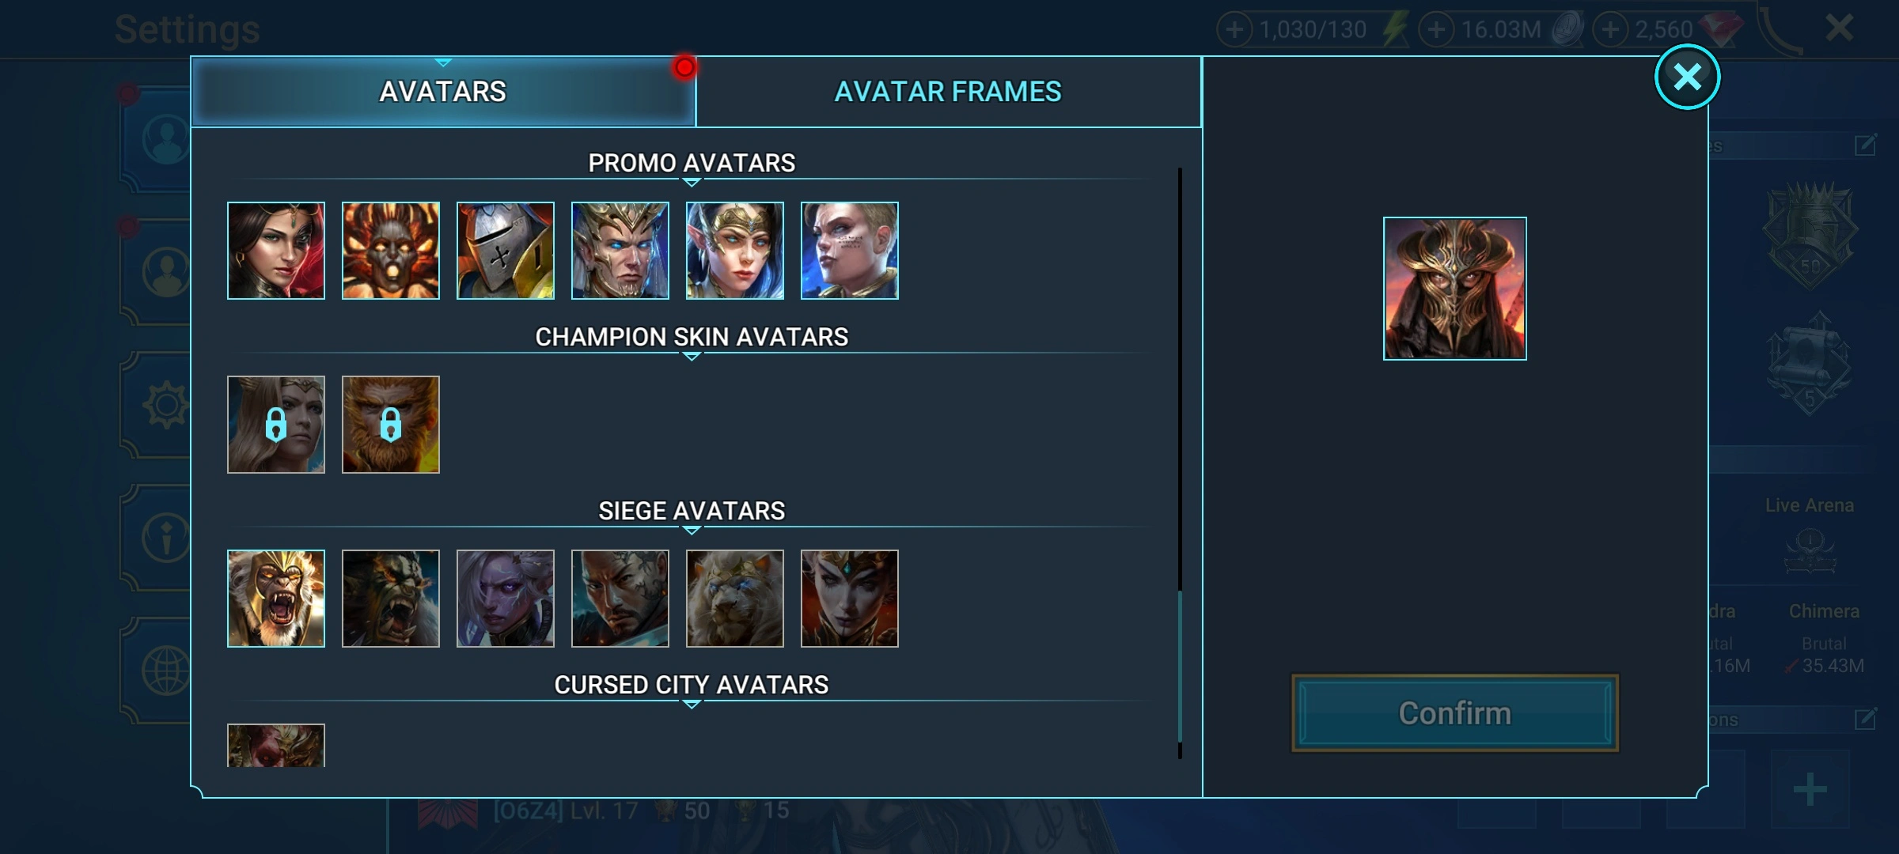Select the white lion siege avatar
1899x854 pixels.
[734, 599]
